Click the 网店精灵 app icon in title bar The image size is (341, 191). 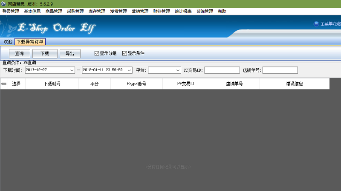[4, 3]
